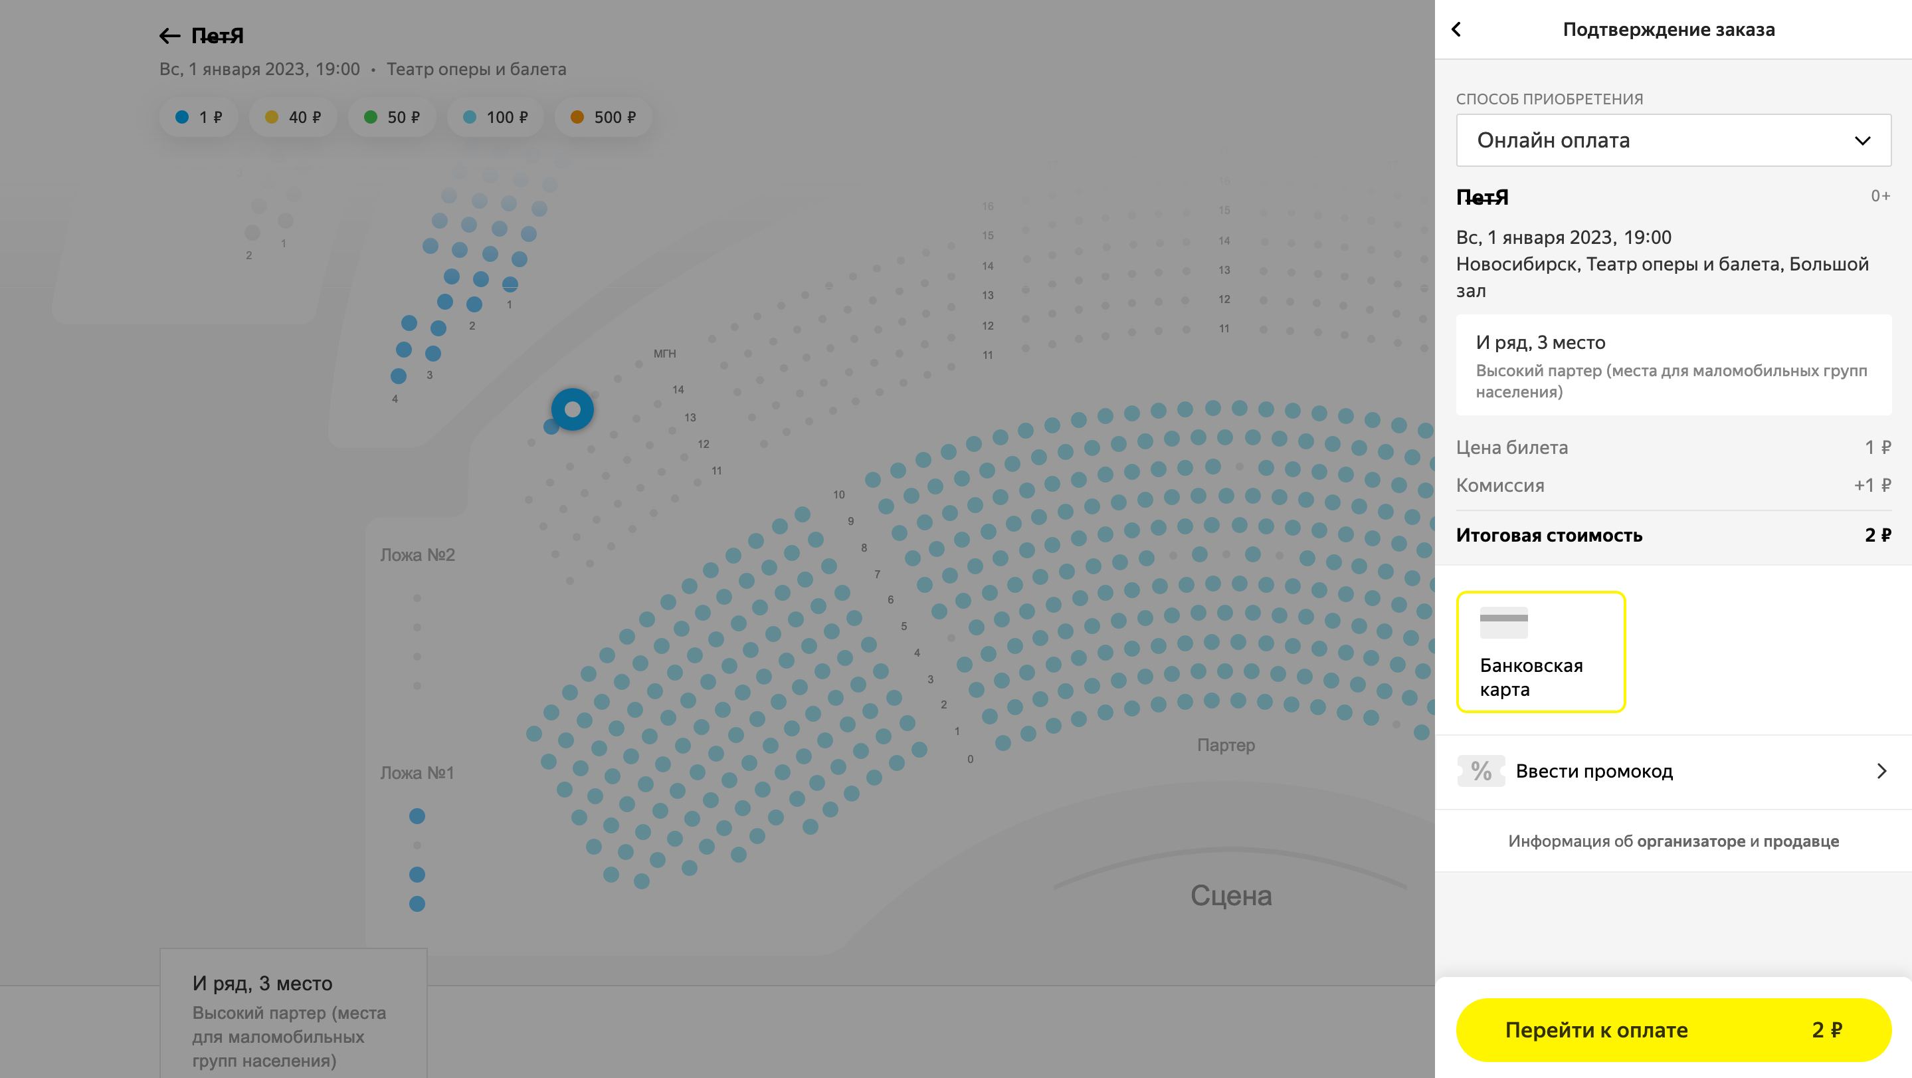
Task: Open продавце information link
Action: tap(1800, 841)
